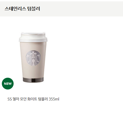The height and width of the screenshot is (118, 123).
Task: Click the word 모던 in the product title
Action: point(23,99)
